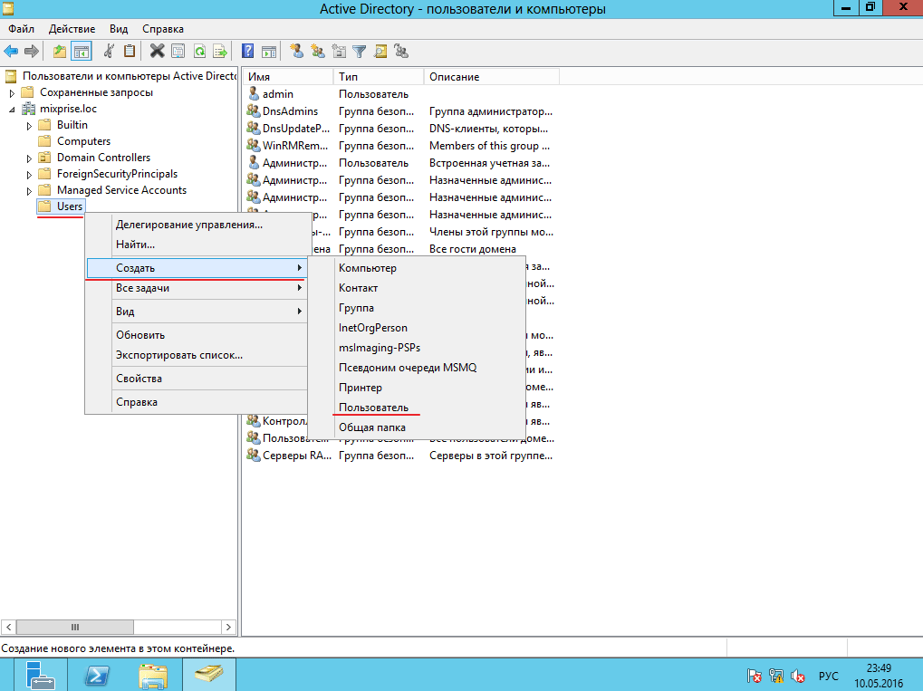Open Help via the blue question-mark icon
The width and height of the screenshot is (923, 691).
(x=248, y=51)
